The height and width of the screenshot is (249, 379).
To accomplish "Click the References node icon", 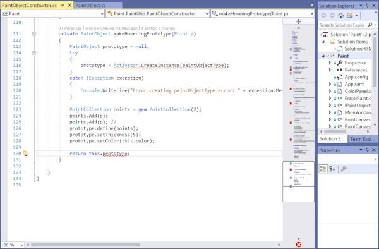I will pyautogui.click(x=340, y=70).
